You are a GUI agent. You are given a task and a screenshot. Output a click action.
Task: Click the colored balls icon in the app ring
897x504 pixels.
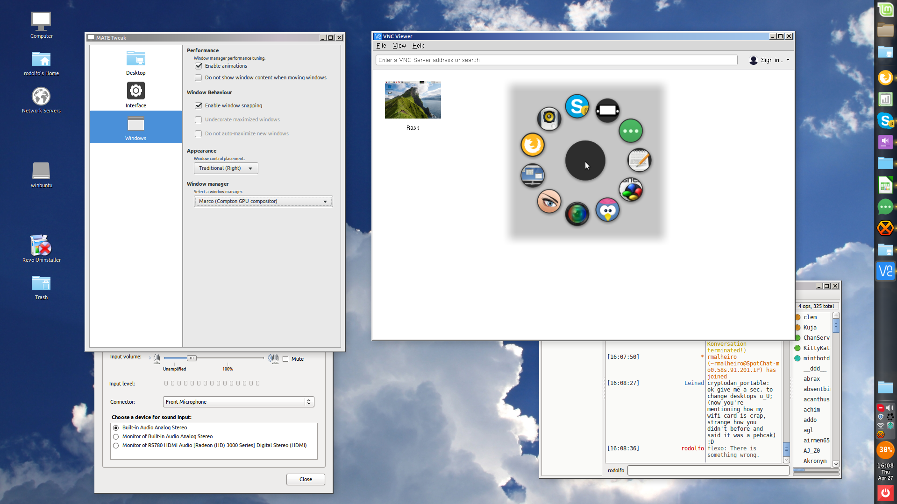[631, 190]
